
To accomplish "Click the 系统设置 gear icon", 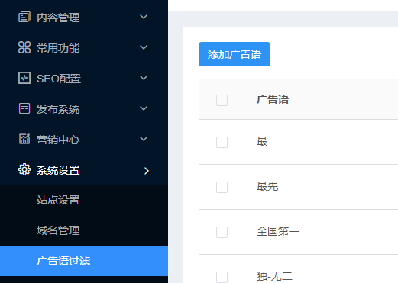I will [x=24, y=169].
